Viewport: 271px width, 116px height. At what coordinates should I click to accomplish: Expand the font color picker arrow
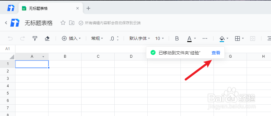(195, 38)
